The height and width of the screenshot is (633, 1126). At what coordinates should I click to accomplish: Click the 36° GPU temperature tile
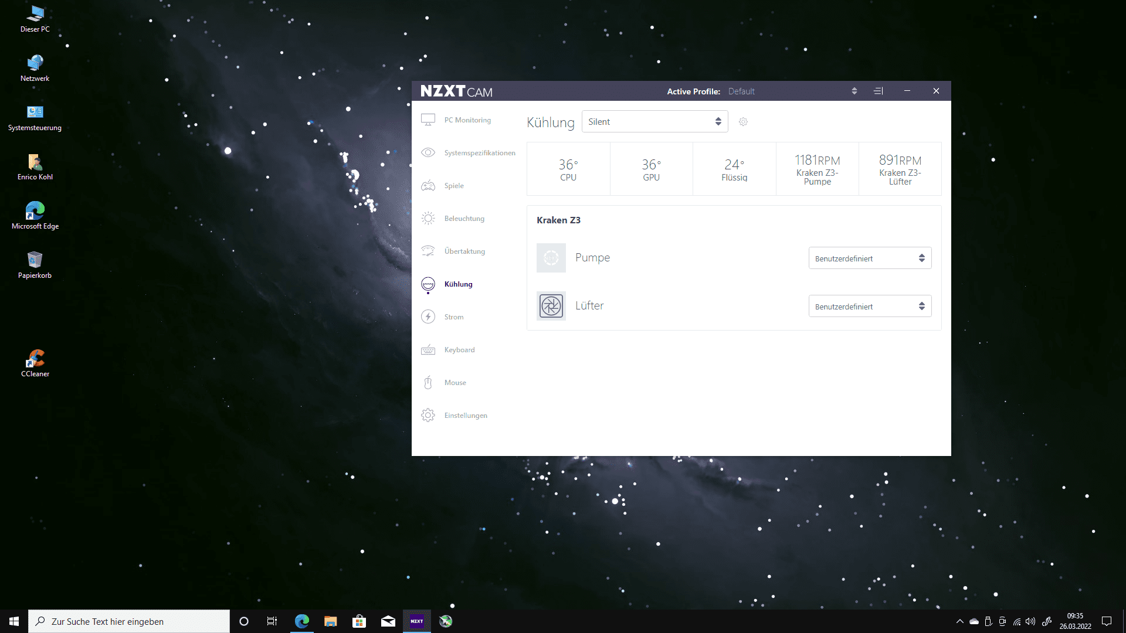point(651,169)
